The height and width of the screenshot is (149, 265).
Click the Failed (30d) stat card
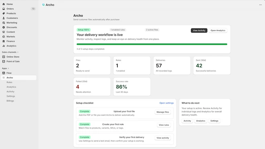point(92,87)
